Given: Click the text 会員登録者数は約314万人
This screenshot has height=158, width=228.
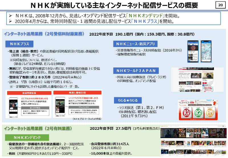Looking at the screenshot, I should [x=110, y=144].
